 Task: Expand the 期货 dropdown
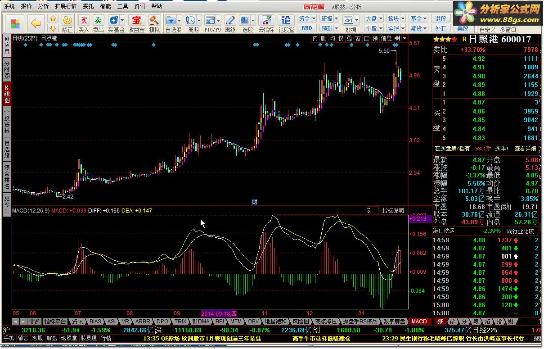click(424, 28)
